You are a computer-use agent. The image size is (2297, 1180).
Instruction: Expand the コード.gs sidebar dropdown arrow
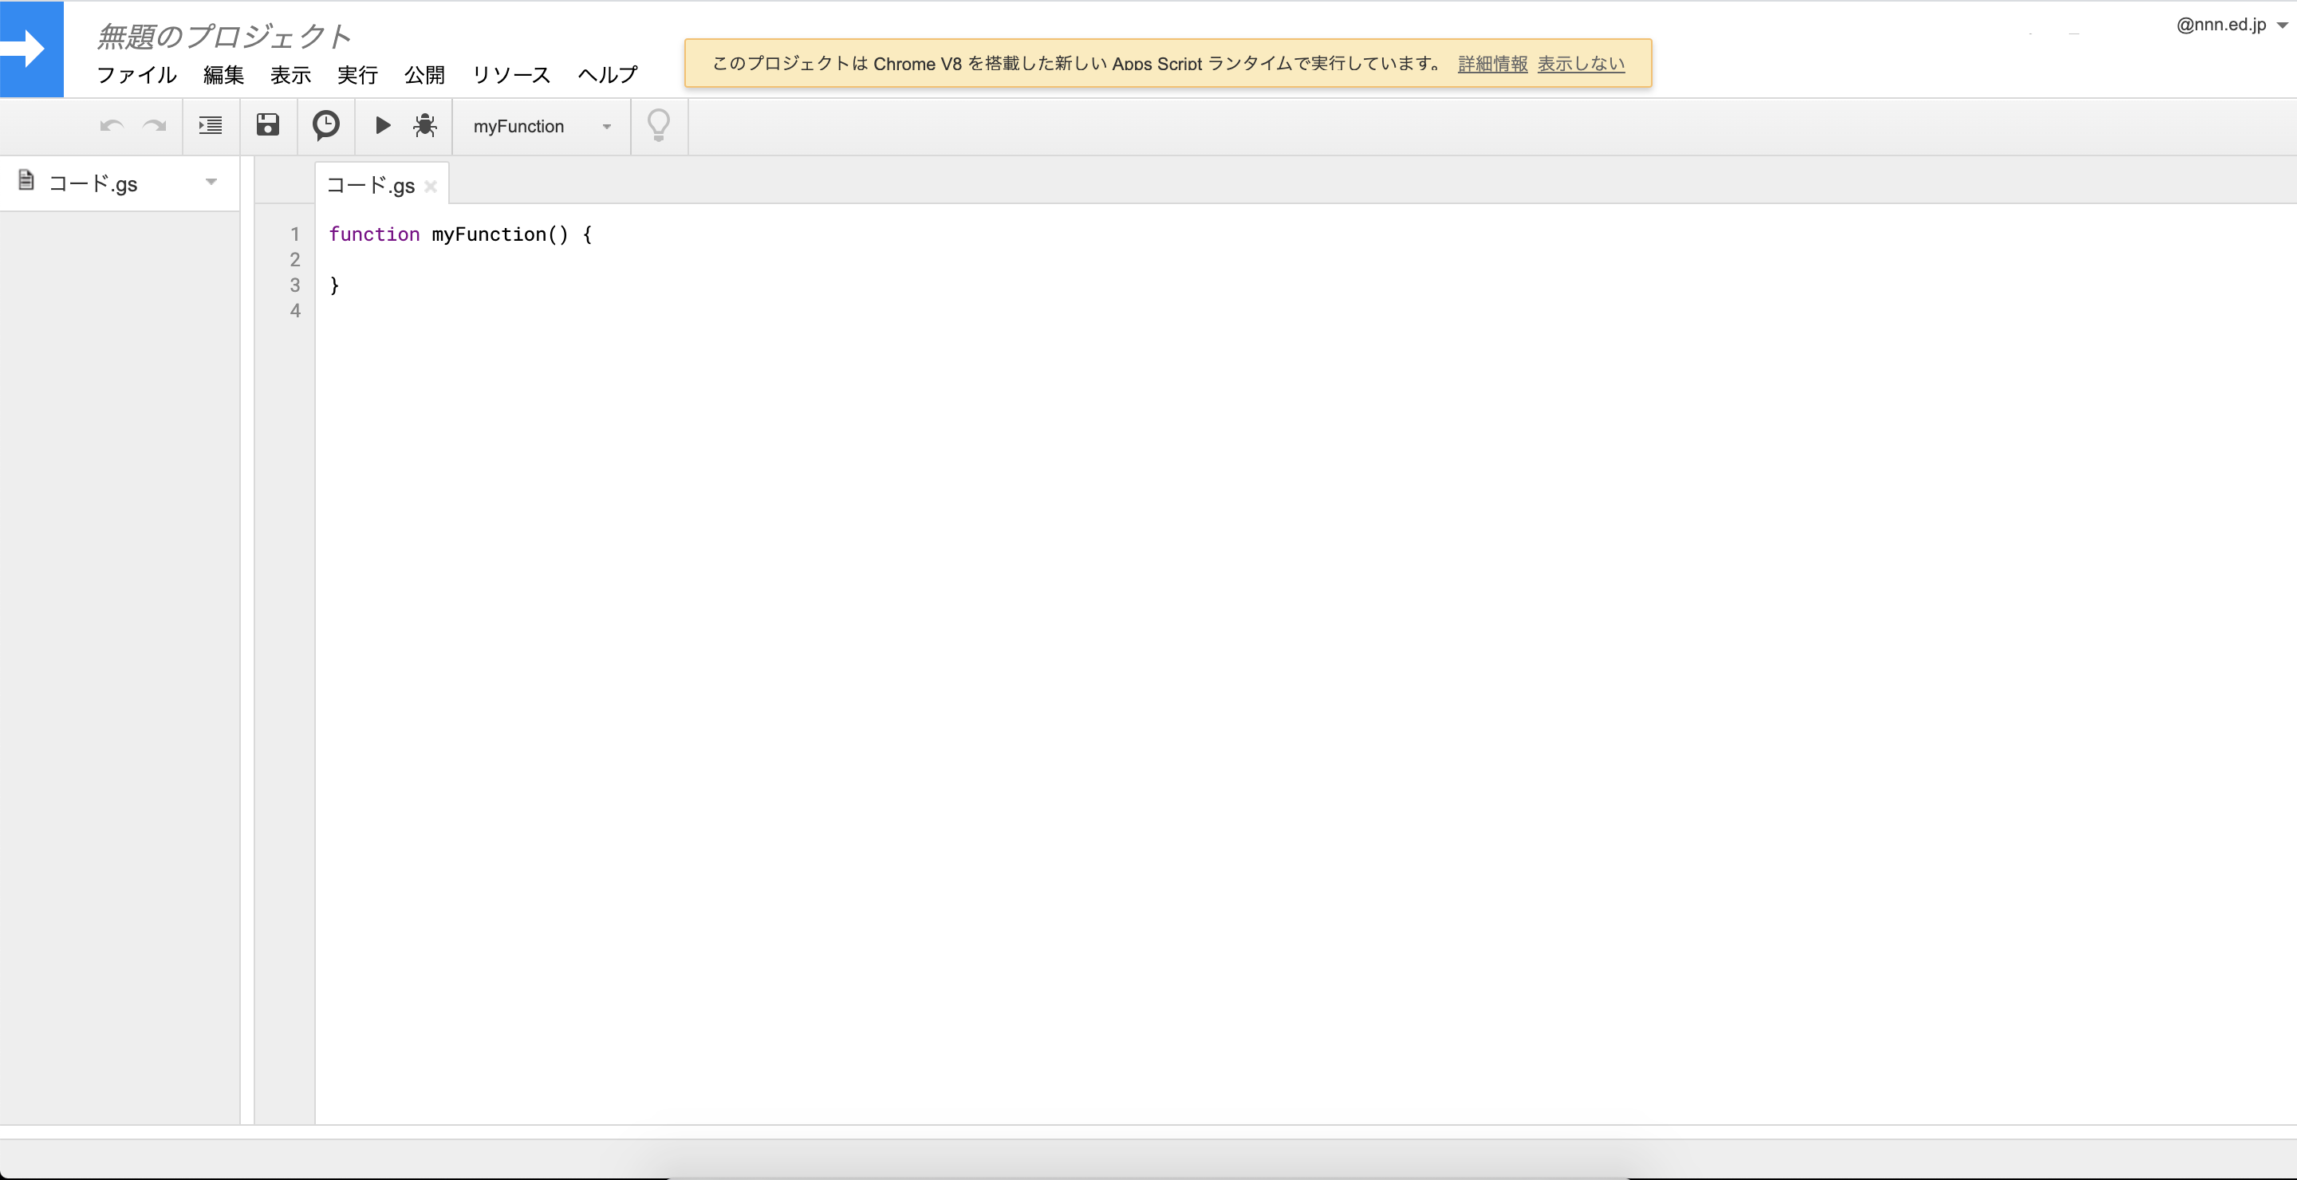click(x=211, y=182)
